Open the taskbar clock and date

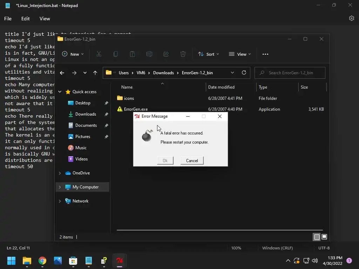(x=332, y=261)
